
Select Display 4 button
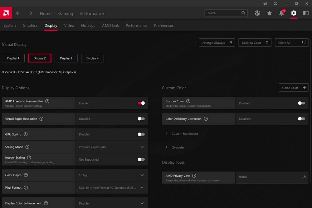coord(92,58)
